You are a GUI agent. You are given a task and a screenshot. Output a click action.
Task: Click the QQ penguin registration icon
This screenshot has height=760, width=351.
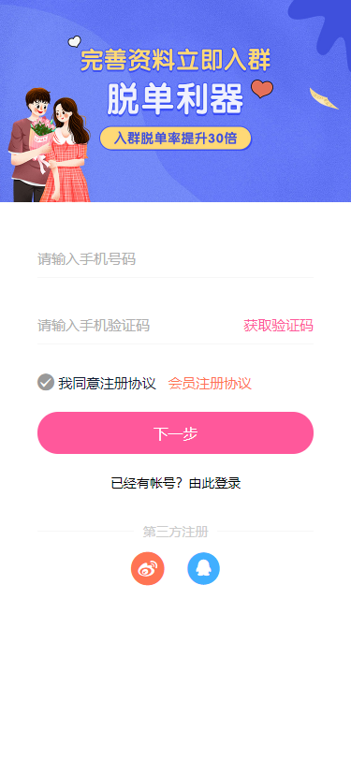[x=204, y=568]
